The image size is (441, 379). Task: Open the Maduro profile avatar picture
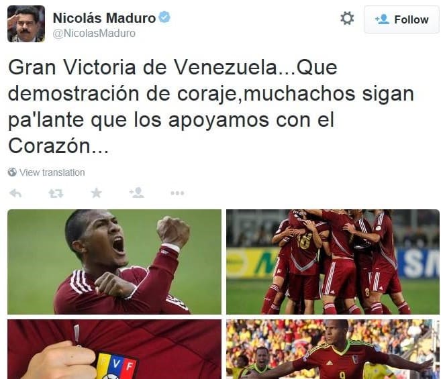coord(26,24)
